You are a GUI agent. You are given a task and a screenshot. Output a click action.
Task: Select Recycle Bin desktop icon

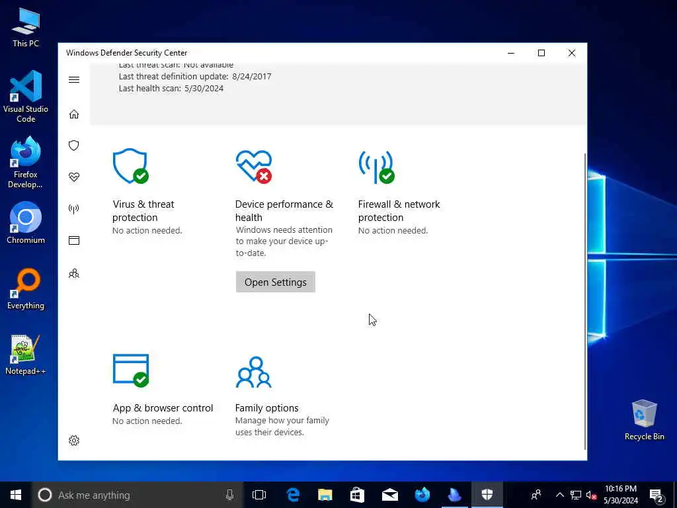coord(644,420)
